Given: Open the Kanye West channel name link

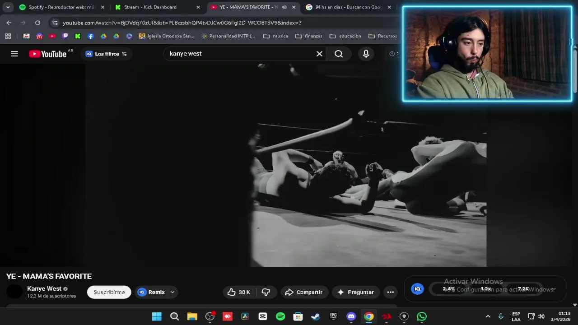Looking at the screenshot, I should coord(44,288).
